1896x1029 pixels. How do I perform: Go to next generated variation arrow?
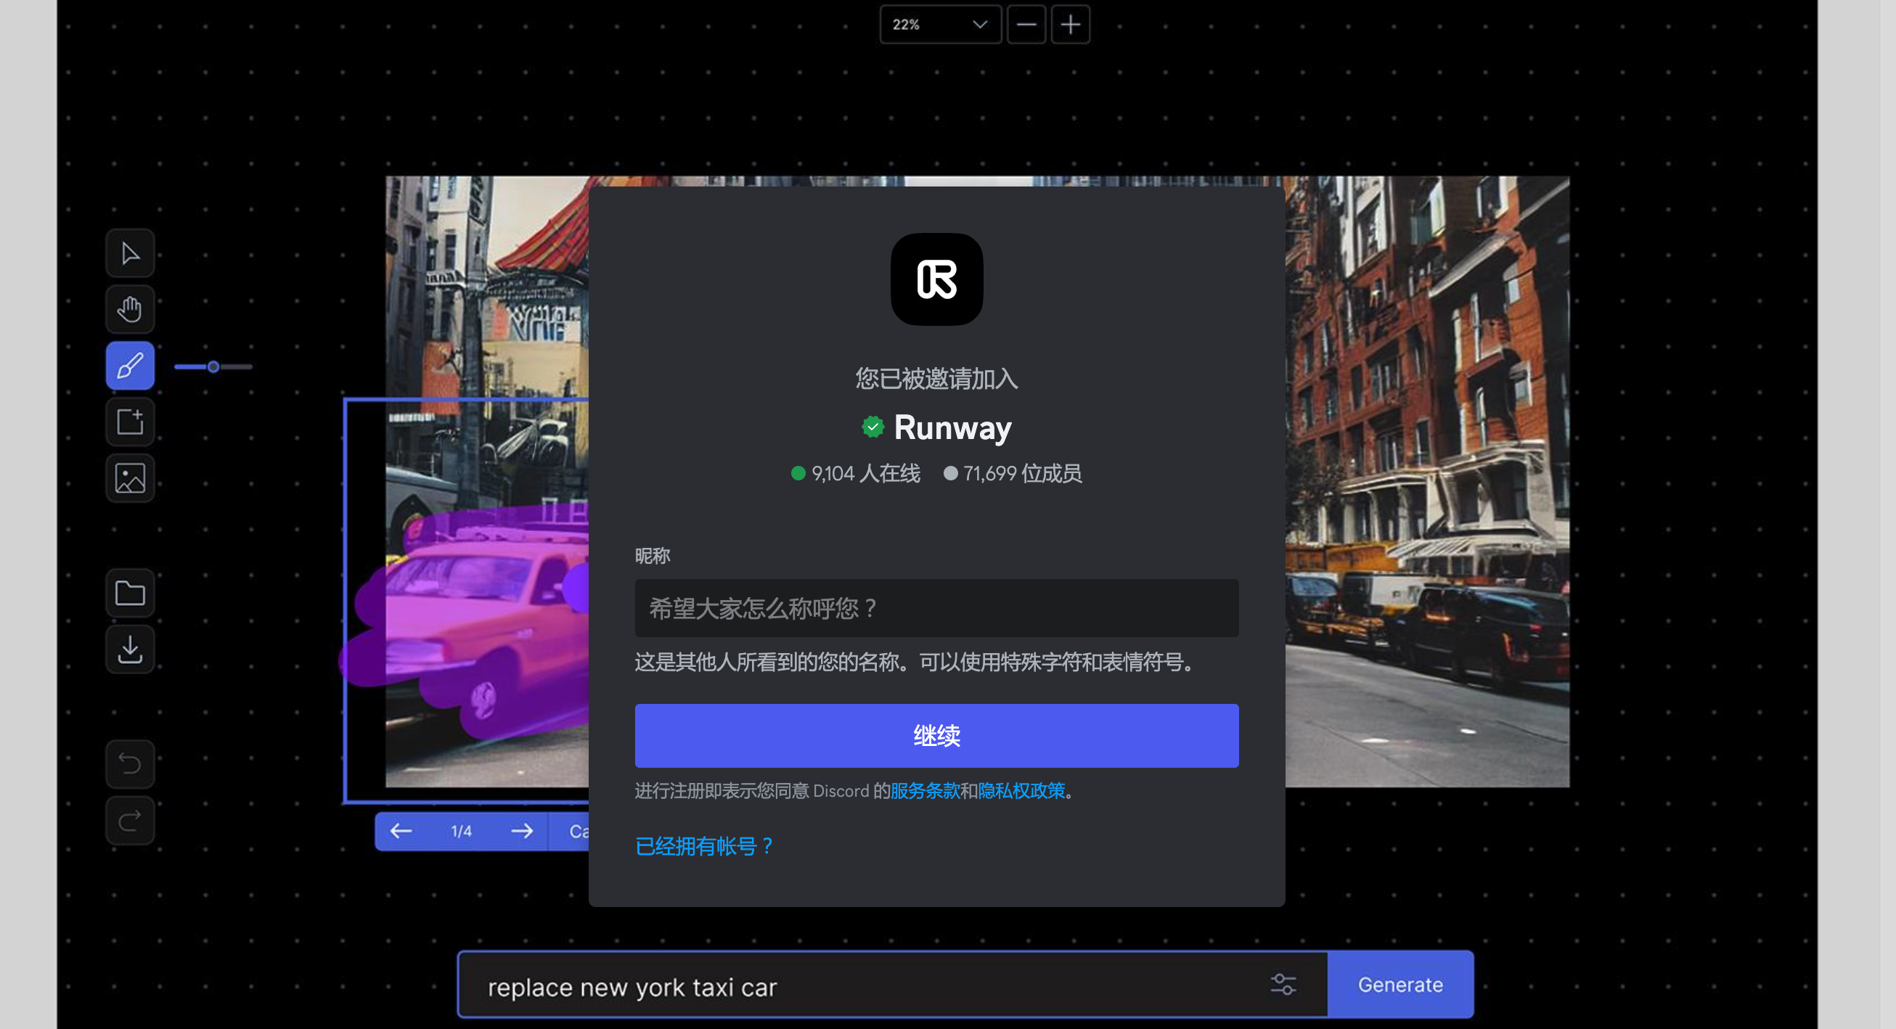pyautogui.click(x=522, y=832)
